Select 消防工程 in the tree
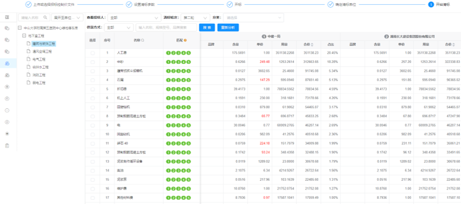Image resolution: width=461 pixels, height=204 pixels. pyautogui.click(x=39, y=75)
